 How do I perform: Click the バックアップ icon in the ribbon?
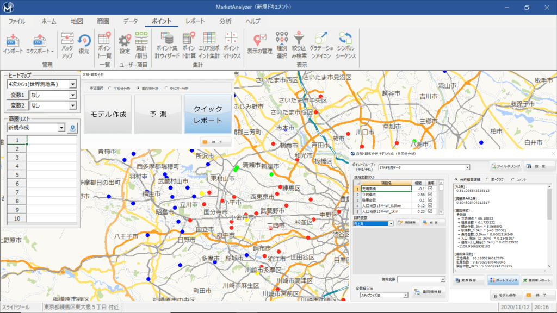69,43
